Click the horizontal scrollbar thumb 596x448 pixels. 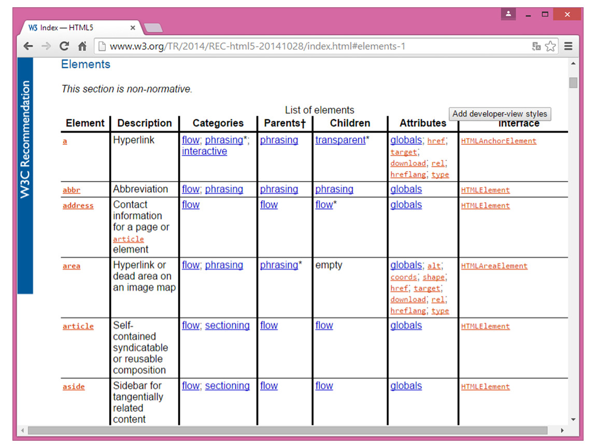pos(288,430)
